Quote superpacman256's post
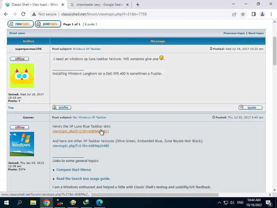Screen dimensions: 277x208 coord(250,107)
